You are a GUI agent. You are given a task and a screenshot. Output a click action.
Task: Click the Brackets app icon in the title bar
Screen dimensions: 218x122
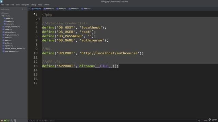point(1,1)
